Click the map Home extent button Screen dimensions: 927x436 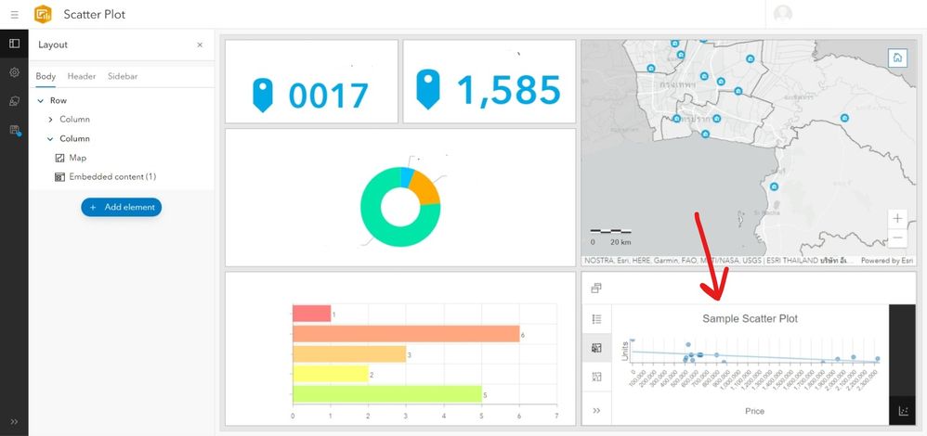click(x=897, y=58)
